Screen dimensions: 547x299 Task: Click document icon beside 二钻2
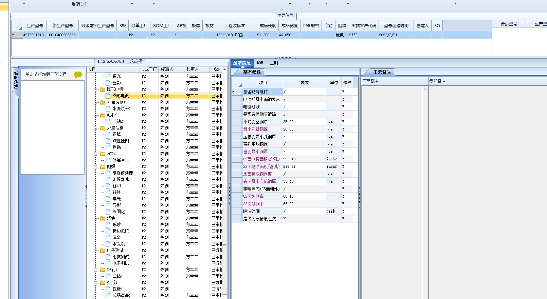tap(108, 122)
